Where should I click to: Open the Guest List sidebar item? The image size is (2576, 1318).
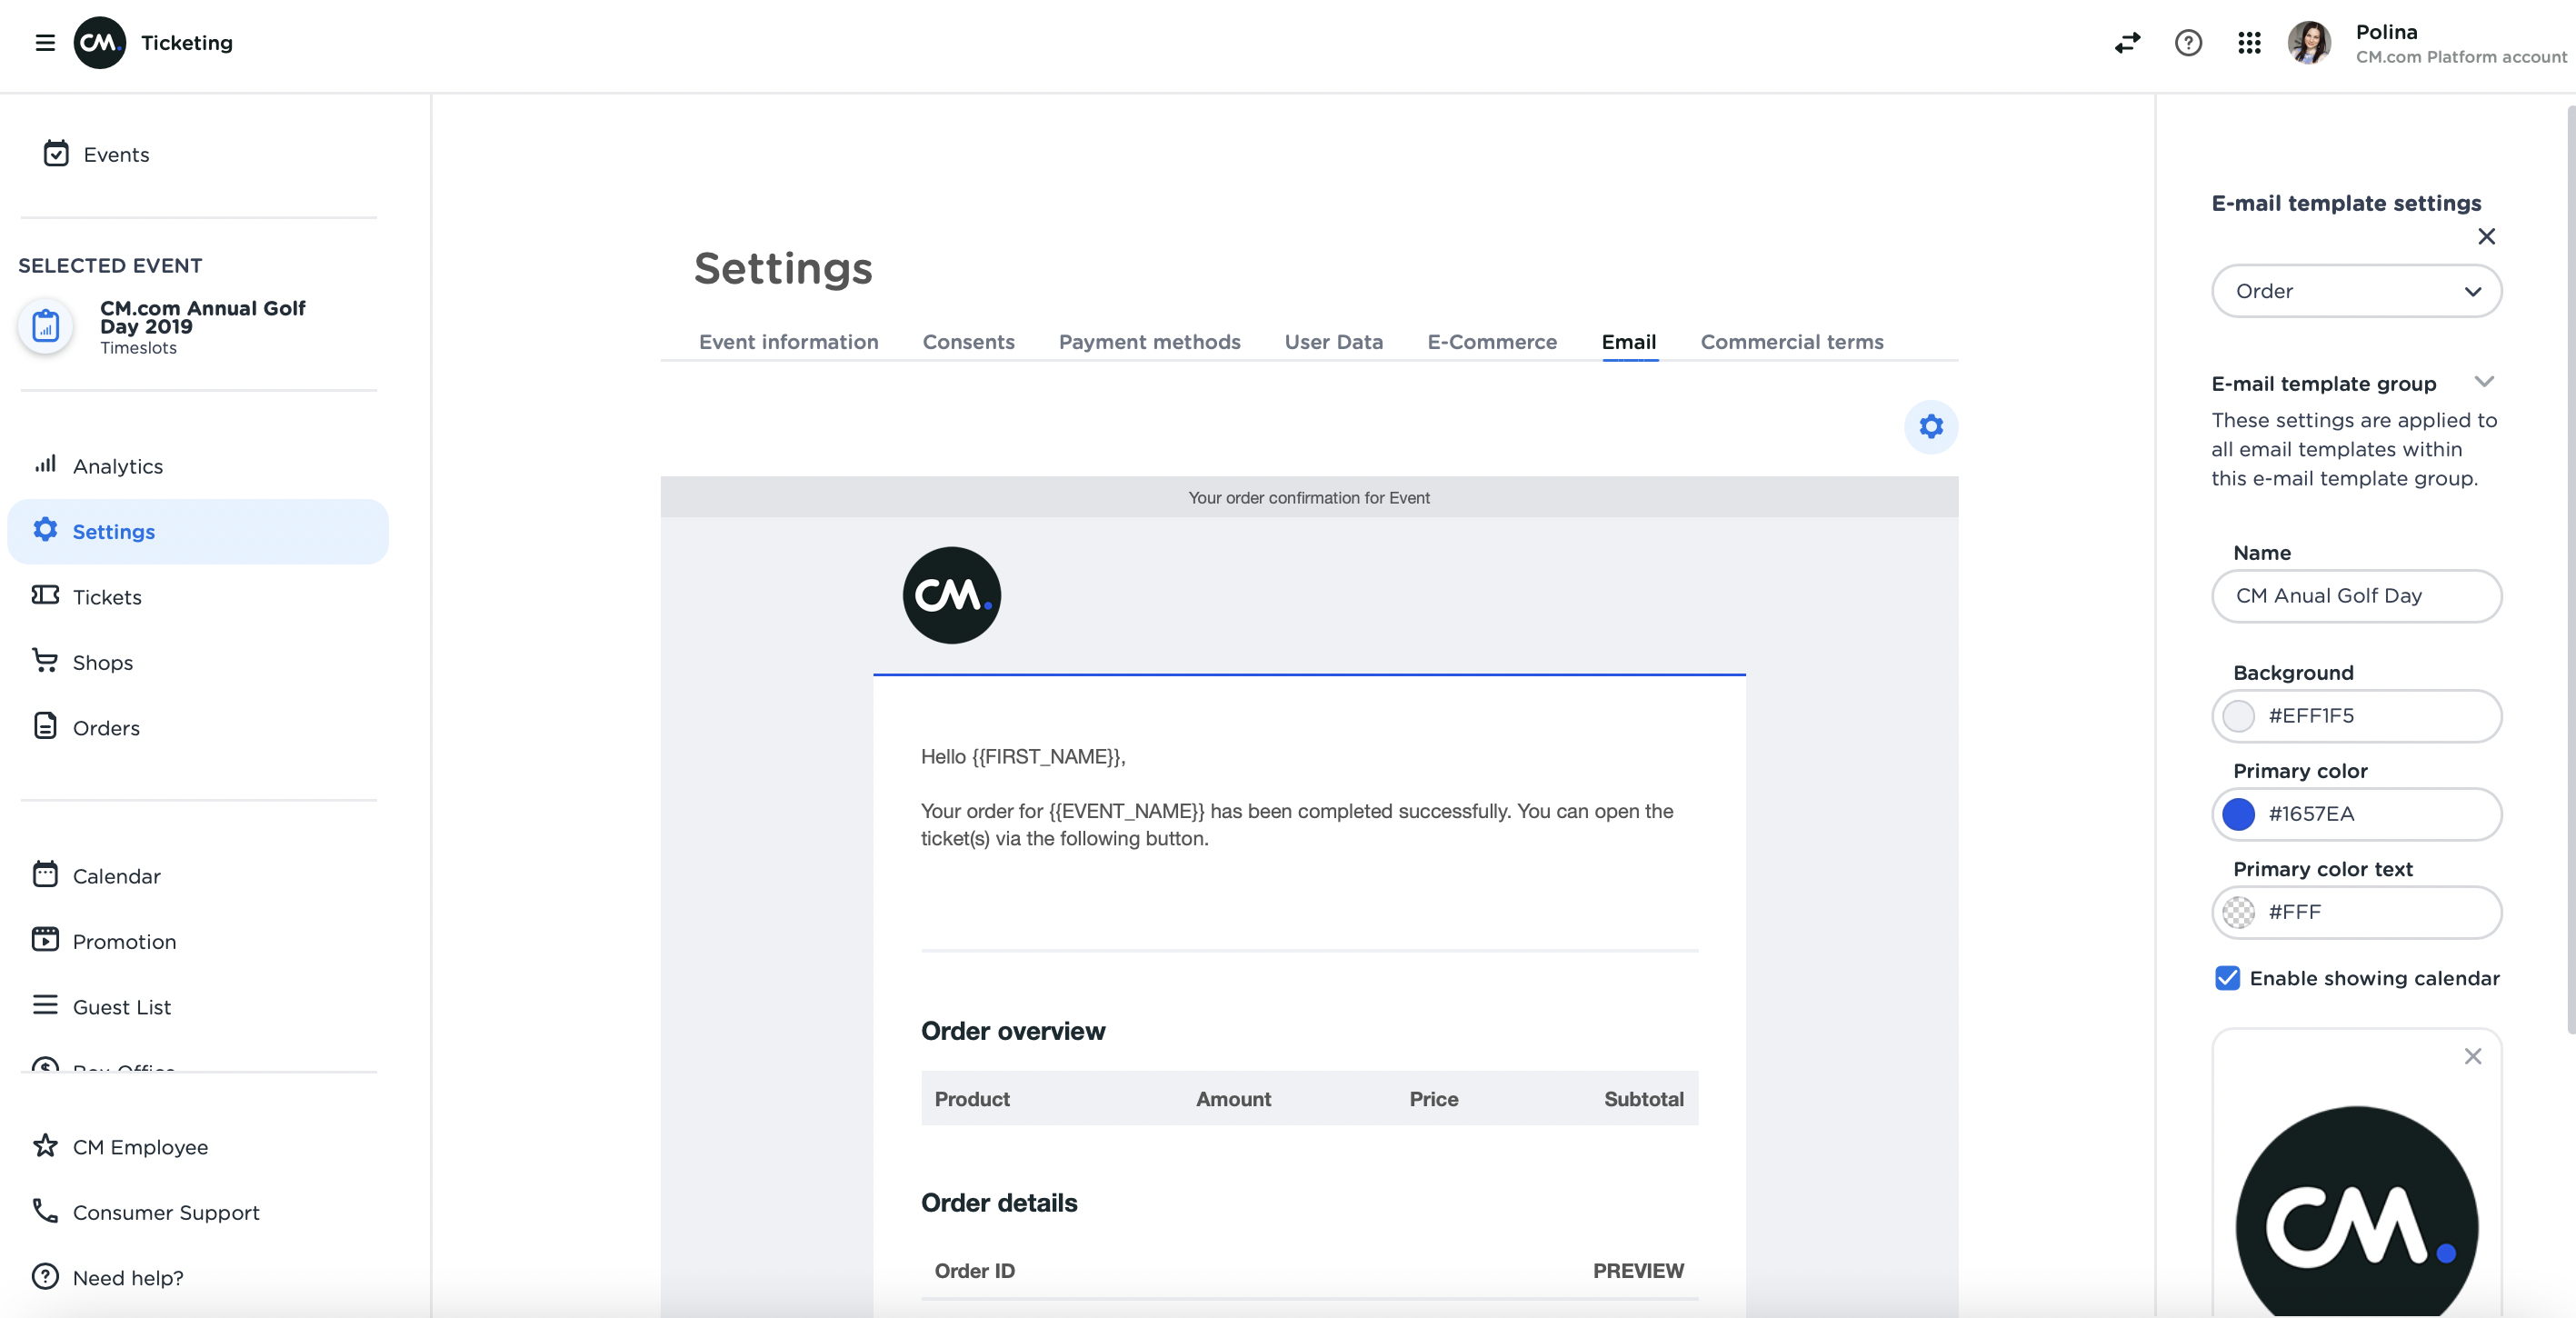[x=121, y=1007]
